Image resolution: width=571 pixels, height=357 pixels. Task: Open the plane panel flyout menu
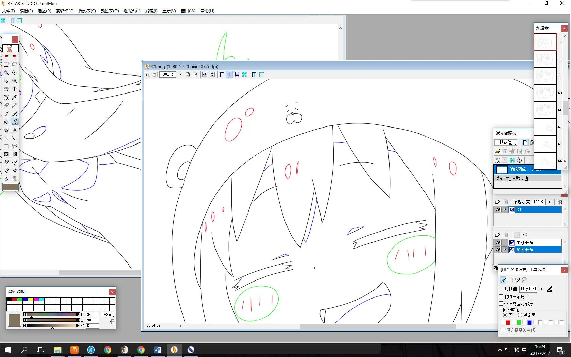(x=525, y=235)
